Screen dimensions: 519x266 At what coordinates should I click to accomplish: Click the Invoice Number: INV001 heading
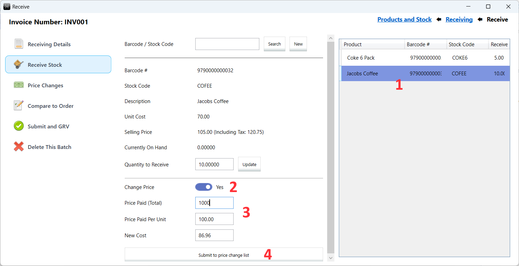(x=49, y=22)
